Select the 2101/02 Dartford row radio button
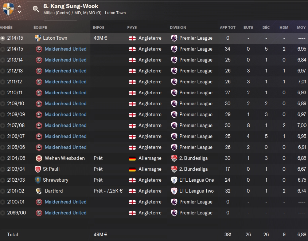 point(3,191)
